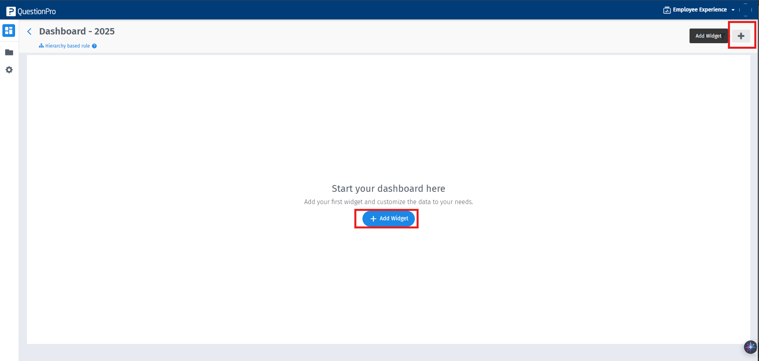Click the hierarchy tree icon near the rule label
Screen dimensions: 759x361
(x=41, y=46)
